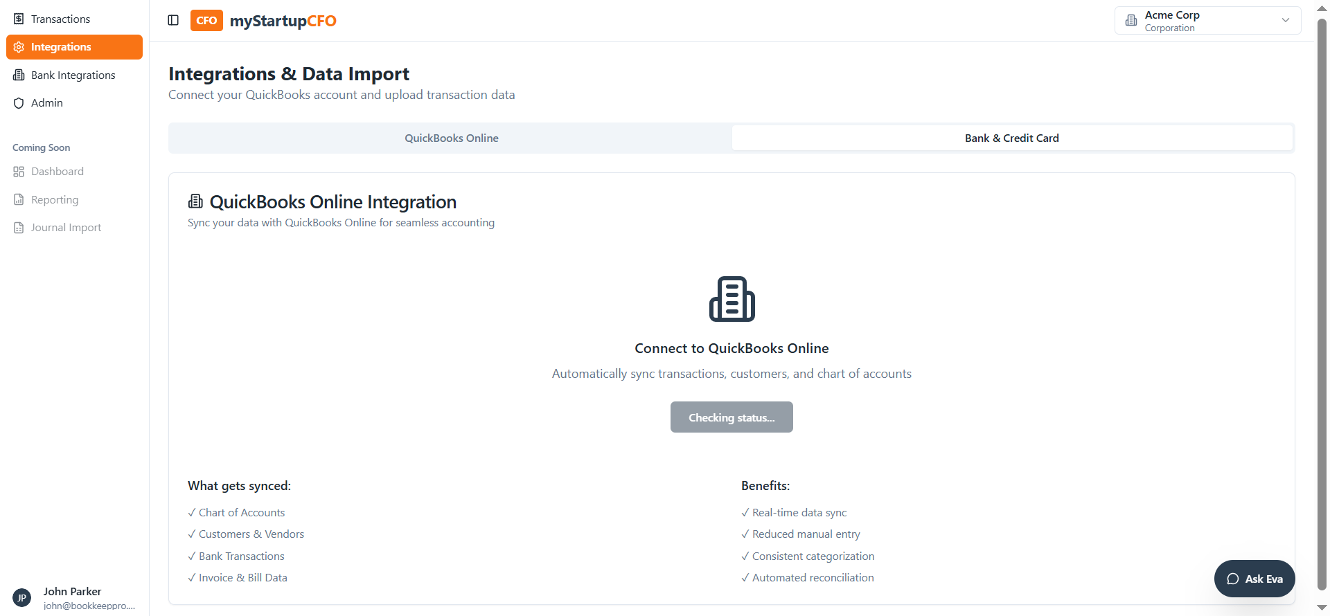Click the Reporting document icon

coord(19,199)
